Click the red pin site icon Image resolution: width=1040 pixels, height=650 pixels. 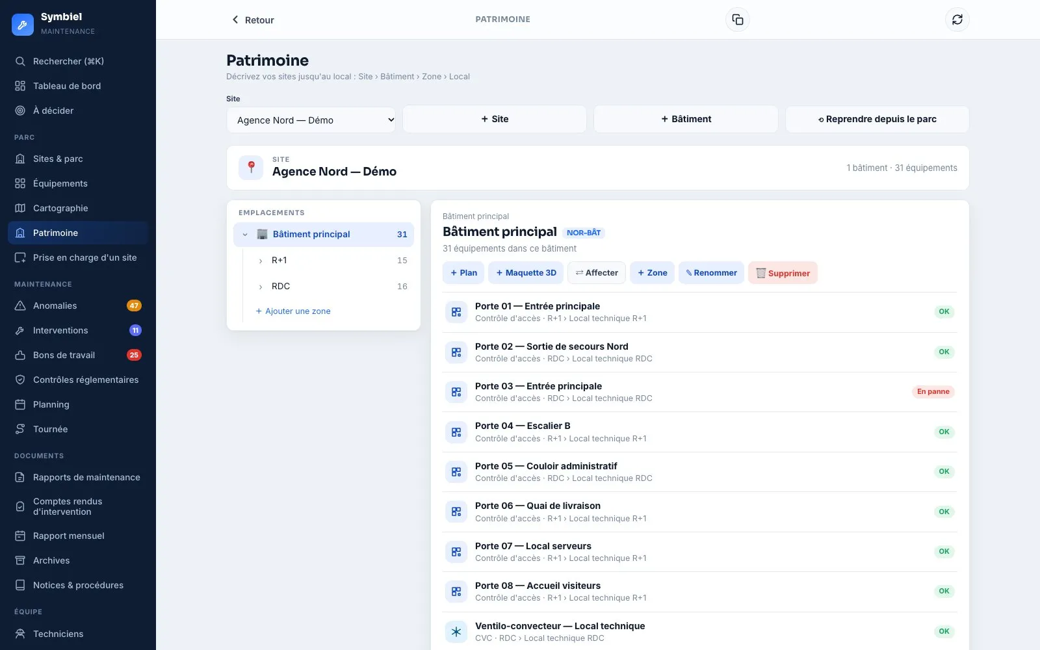pos(251,168)
